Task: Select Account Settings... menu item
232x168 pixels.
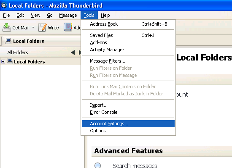Action: (x=128, y=123)
